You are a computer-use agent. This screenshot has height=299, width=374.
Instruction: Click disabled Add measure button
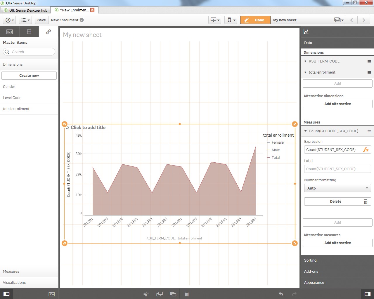(337, 222)
